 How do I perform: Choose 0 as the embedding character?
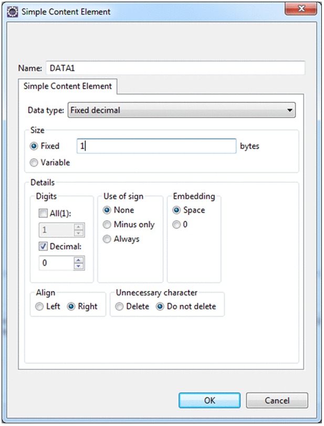point(177,224)
